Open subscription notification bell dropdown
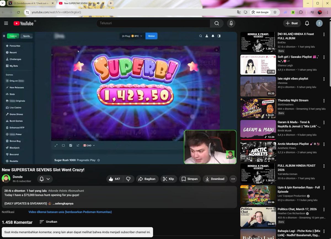Viewport: 331px width, 239px height. (x=45, y=179)
